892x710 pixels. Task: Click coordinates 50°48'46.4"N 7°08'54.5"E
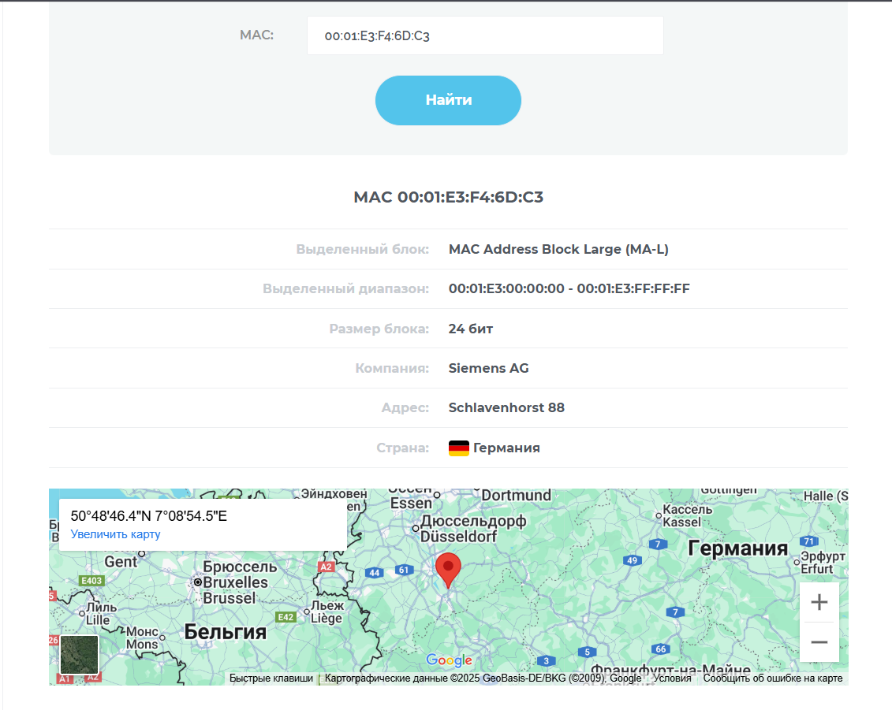point(148,516)
